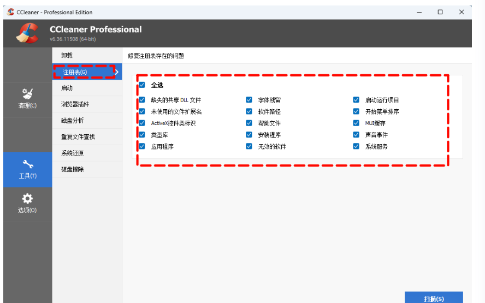Open the Clean (清理) section icon
The height and width of the screenshot is (303, 485).
[x=27, y=94]
